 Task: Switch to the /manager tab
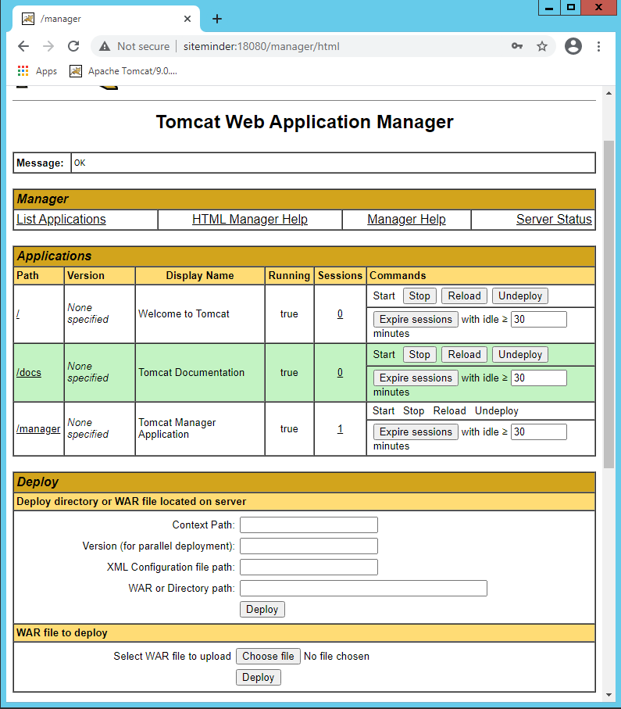(102, 19)
